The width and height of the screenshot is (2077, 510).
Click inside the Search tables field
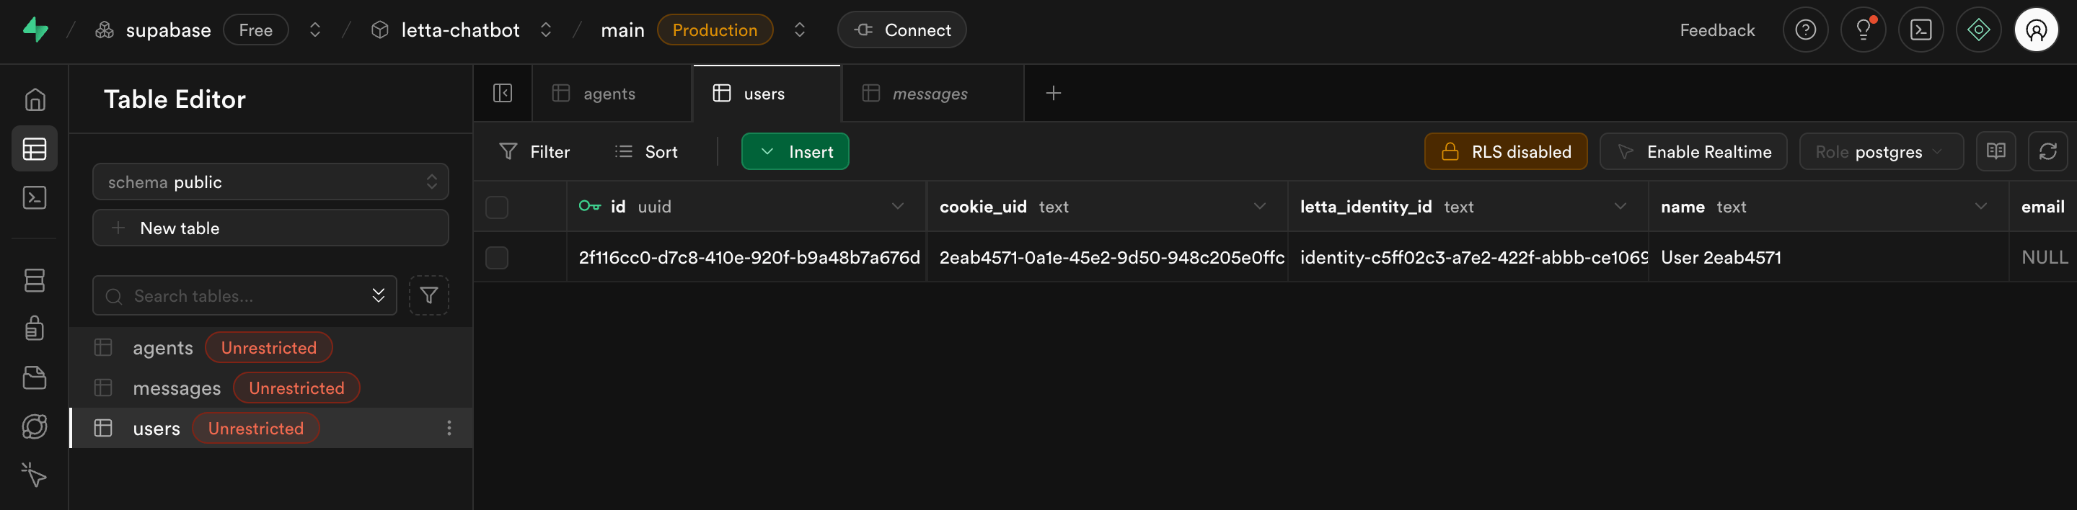[234, 295]
